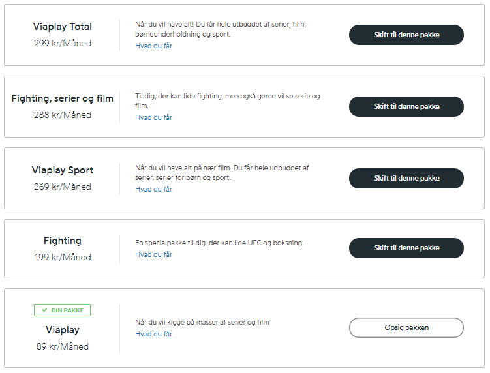Open 'Hvad du får' for Viaplay Total
Screen dimensions: 490x373
(153, 46)
